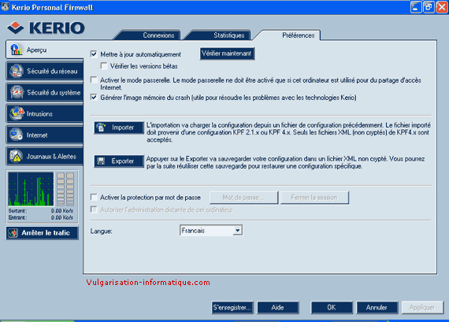Click the Annuler button
Screen dimensions: 449x322
[x=377, y=307]
